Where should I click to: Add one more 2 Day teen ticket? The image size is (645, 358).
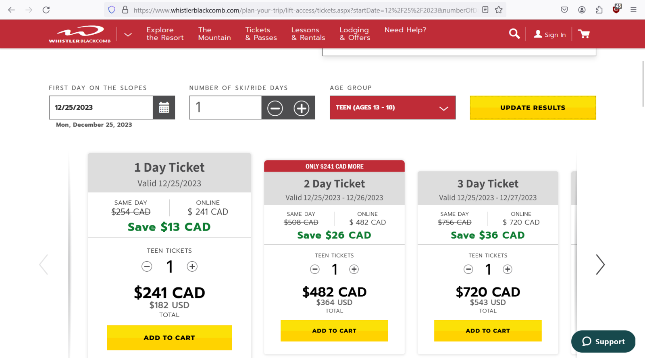pos(354,269)
